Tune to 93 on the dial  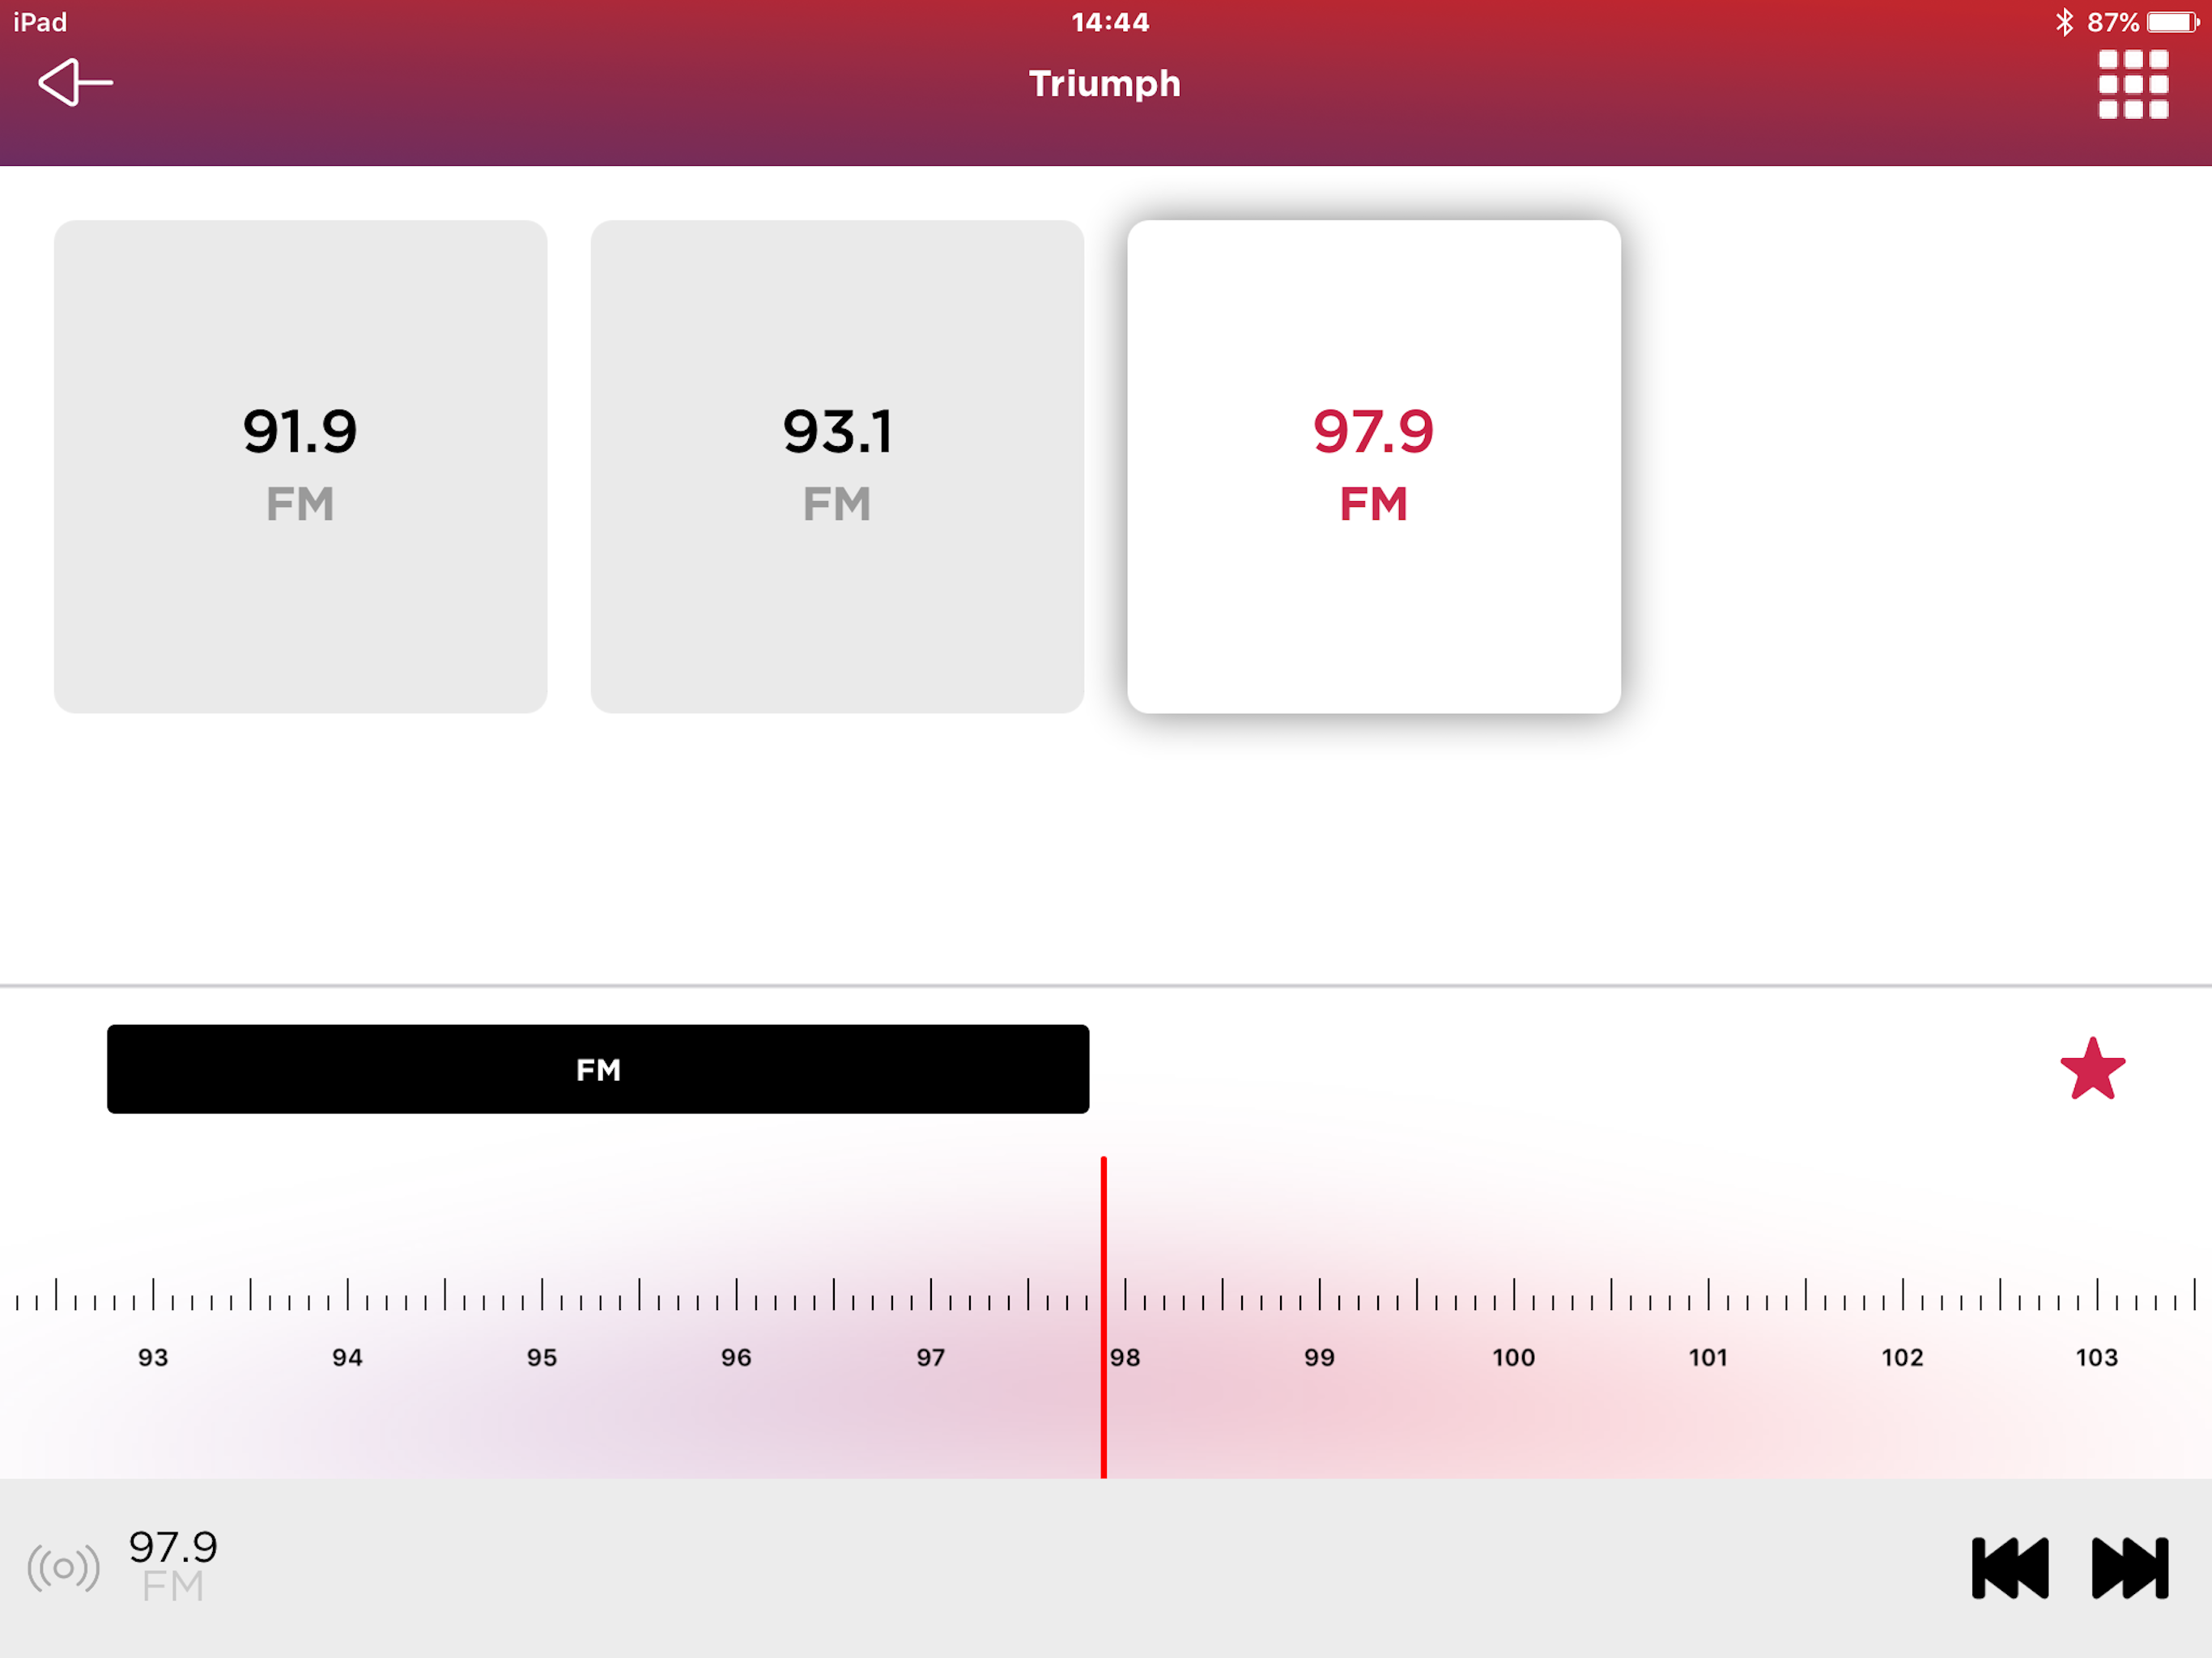pyautogui.click(x=153, y=1357)
